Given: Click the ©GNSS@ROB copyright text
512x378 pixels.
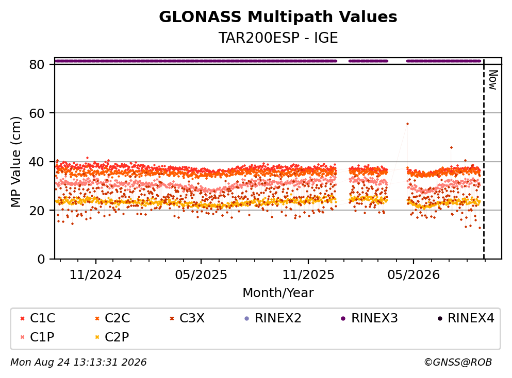Looking at the screenshot, I should (458, 363).
